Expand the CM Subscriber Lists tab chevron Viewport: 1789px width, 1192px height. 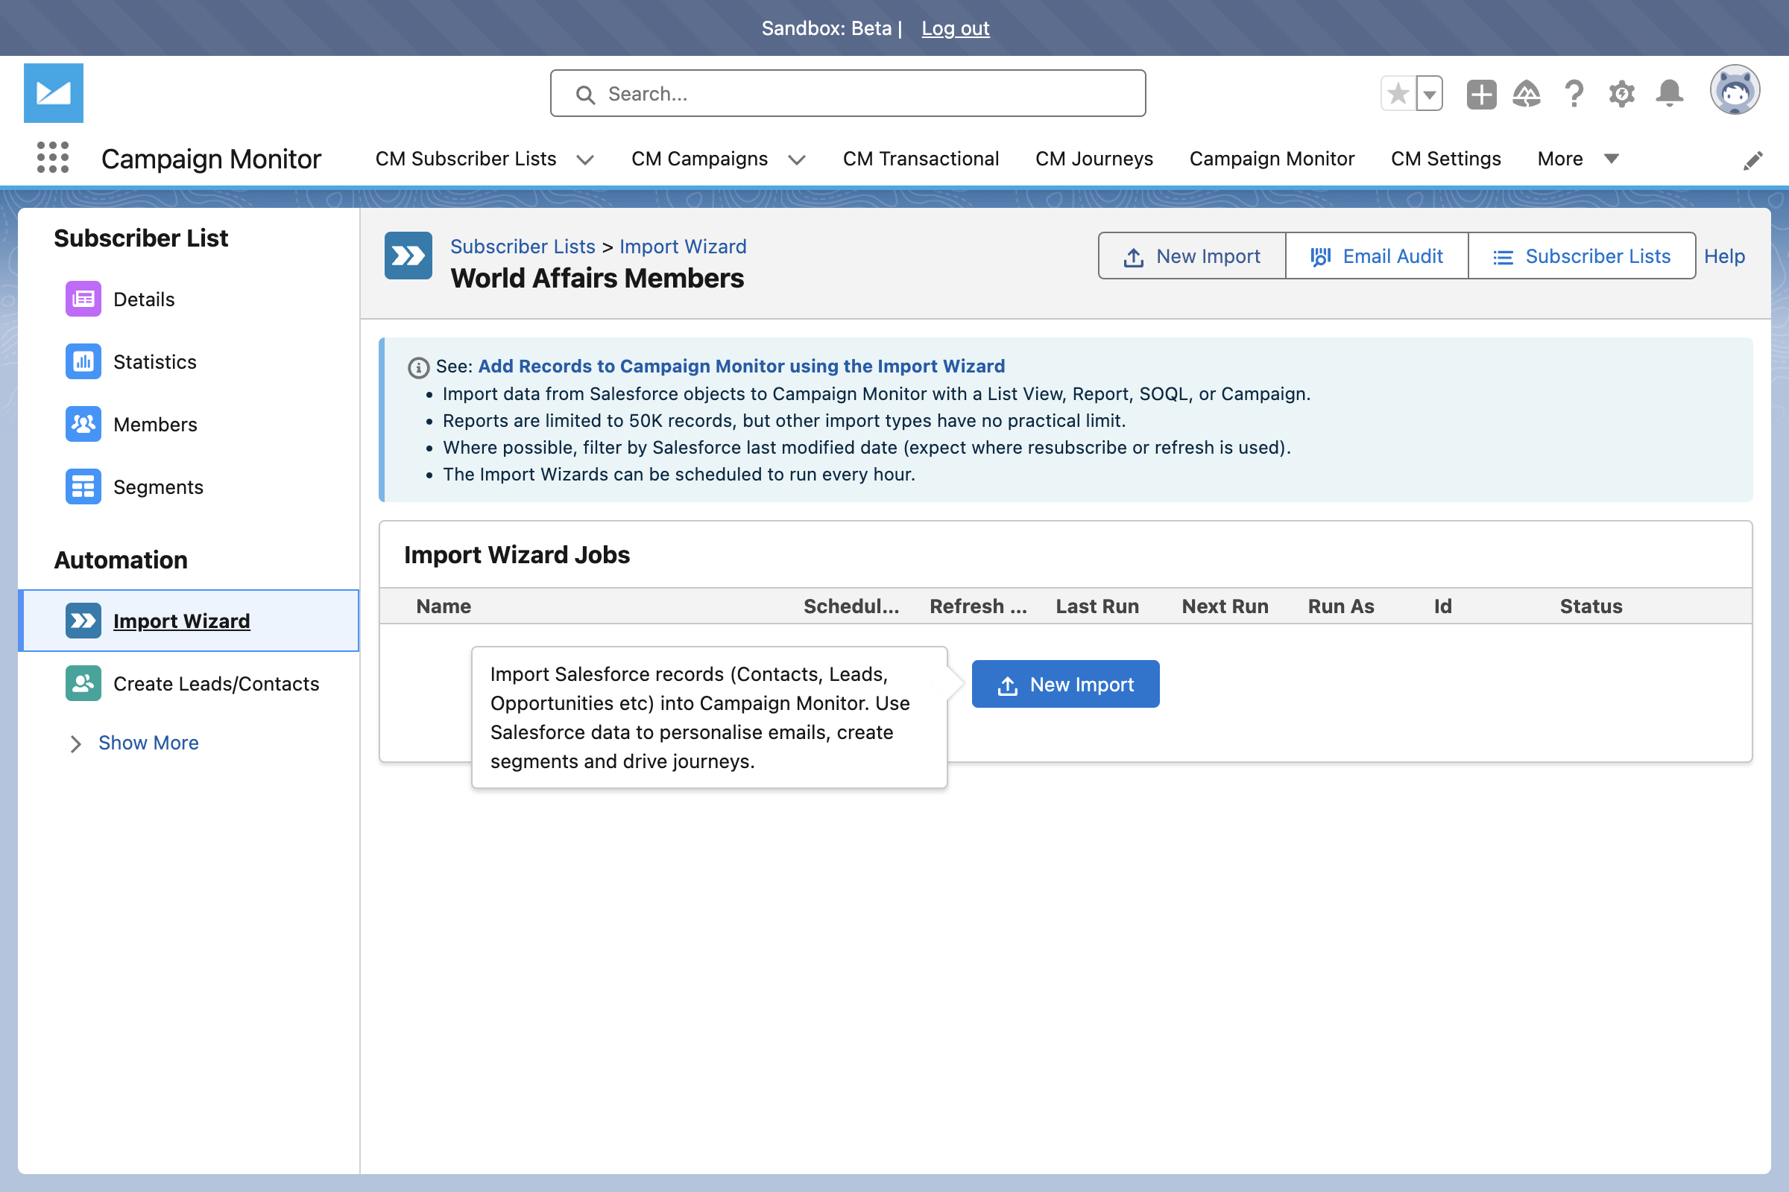tap(585, 159)
